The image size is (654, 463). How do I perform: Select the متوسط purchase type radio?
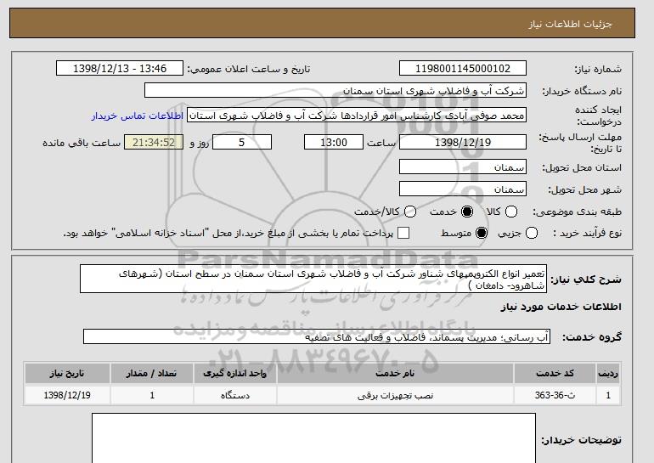(x=482, y=233)
